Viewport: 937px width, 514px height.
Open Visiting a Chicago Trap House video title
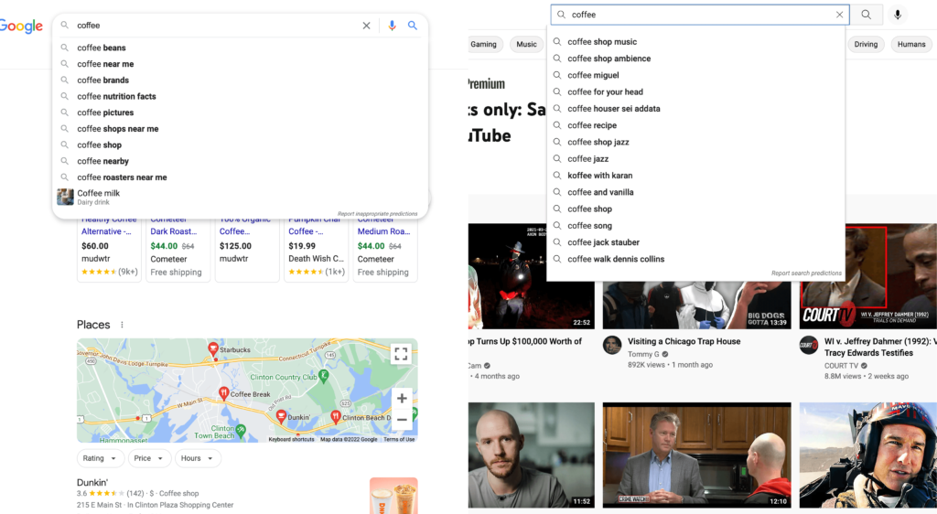pyautogui.click(x=684, y=341)
